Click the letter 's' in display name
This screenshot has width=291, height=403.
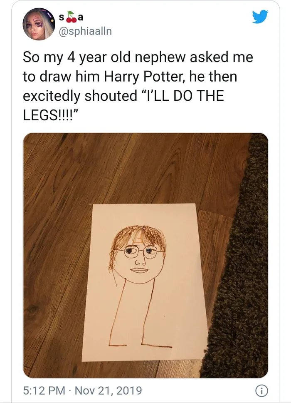[62, 17]
